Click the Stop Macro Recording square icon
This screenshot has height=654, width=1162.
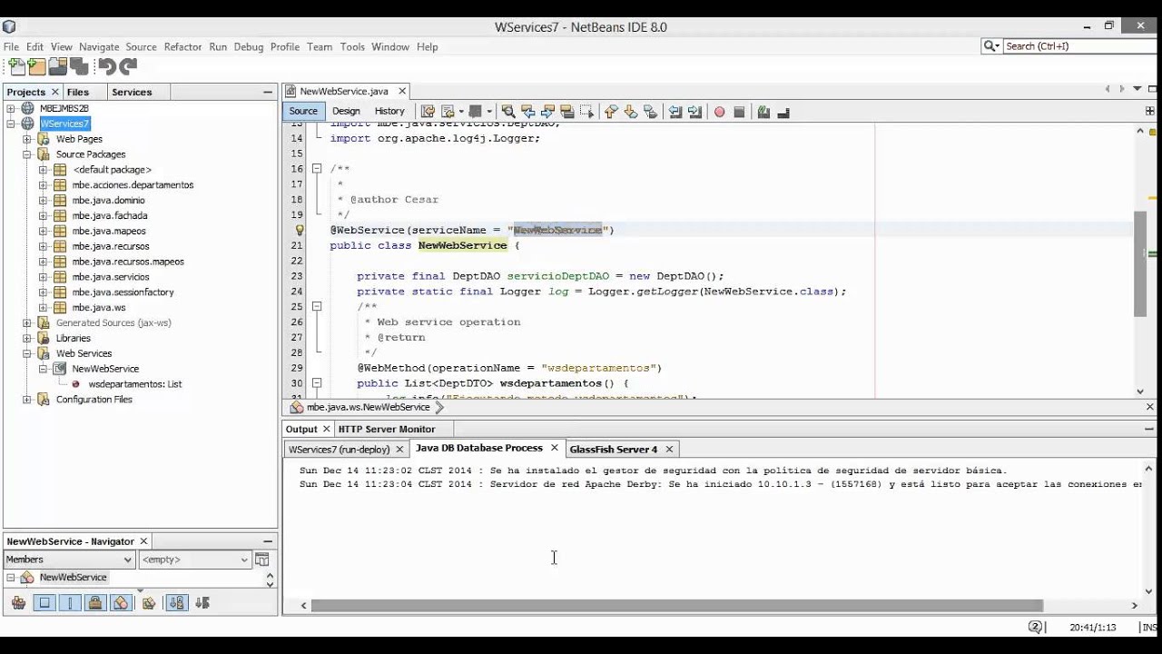click(x=739, y=112)
